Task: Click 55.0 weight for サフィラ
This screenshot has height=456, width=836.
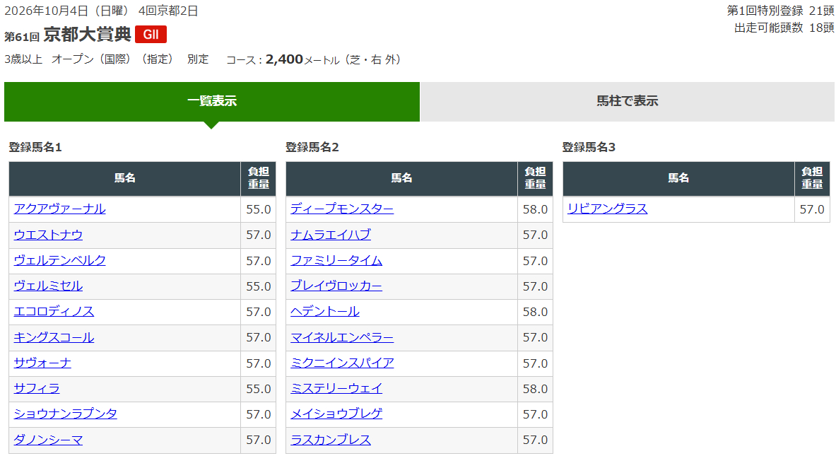Action: click(259, 389)
